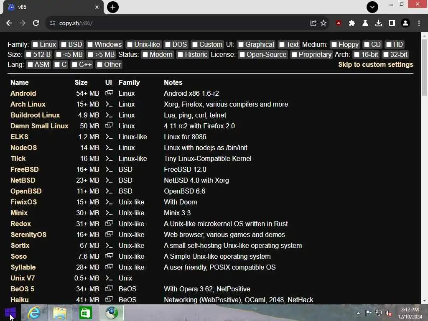Open the Chrome three-dot menu
Screen dimensions: 428x321
pos(419,23)
